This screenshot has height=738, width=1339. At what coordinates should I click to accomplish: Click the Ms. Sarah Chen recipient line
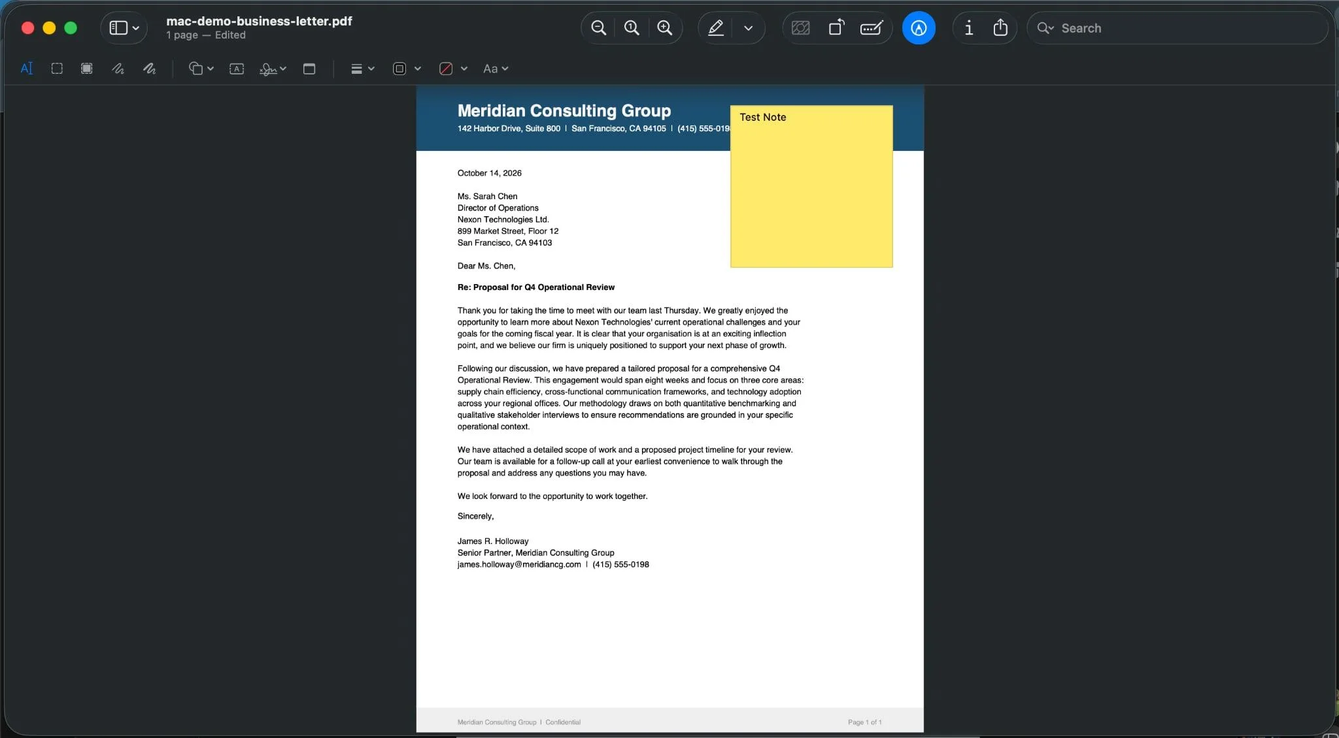click(x=487, y=196)
